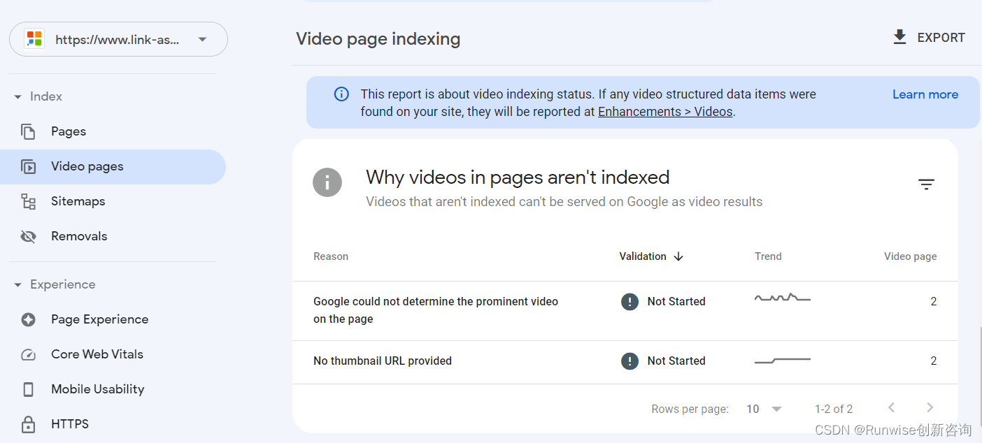Collapse the Index section
982x443 pixels.
point(18,96)
